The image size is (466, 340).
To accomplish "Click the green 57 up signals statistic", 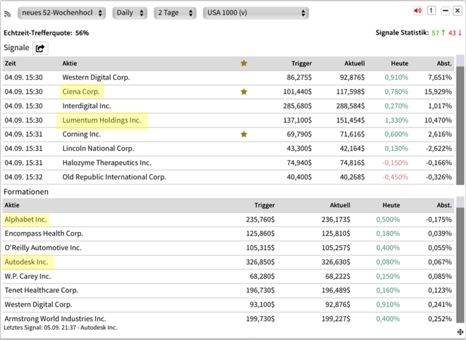I will [438, 33].
